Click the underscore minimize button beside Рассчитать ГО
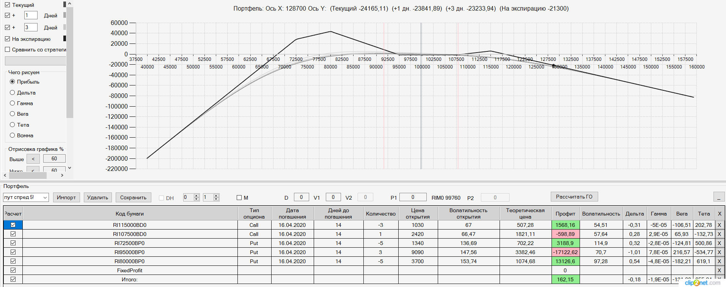This screenshot has width=726, height=287. [719, 197]
